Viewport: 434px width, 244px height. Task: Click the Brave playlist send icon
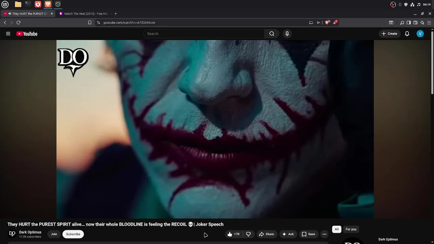click(x=318, y=22)
